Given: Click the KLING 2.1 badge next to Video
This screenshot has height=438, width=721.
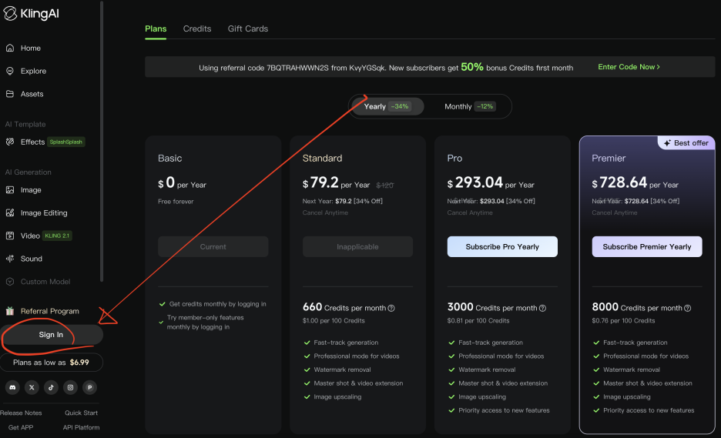Looking at the screenshot, I should point(57,236).
